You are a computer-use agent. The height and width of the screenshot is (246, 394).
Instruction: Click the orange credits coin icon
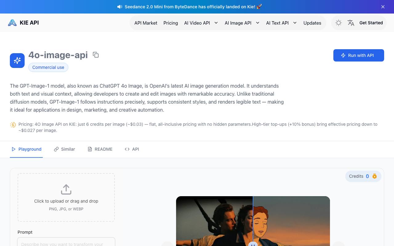pos(375,176)
